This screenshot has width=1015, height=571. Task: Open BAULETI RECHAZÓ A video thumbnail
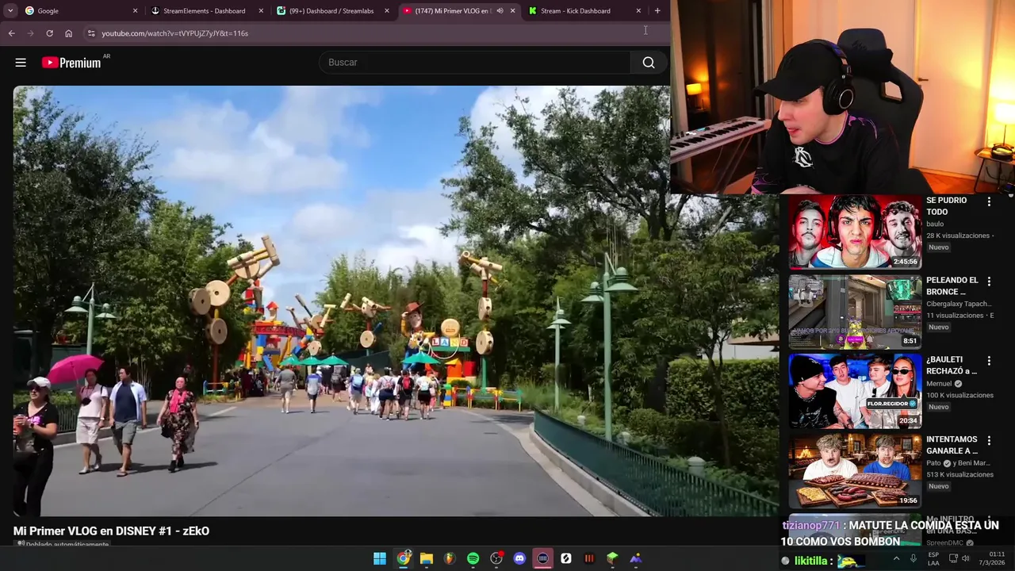(x=855, y=391)
